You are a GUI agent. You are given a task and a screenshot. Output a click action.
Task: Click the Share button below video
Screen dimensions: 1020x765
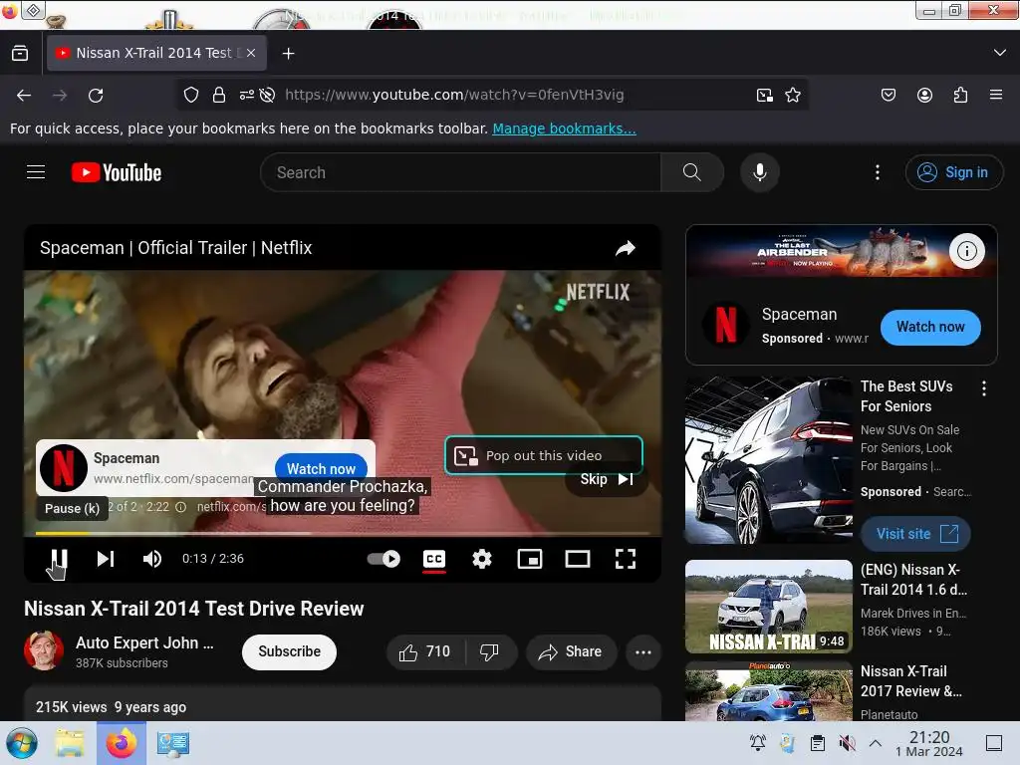point(571,651)
